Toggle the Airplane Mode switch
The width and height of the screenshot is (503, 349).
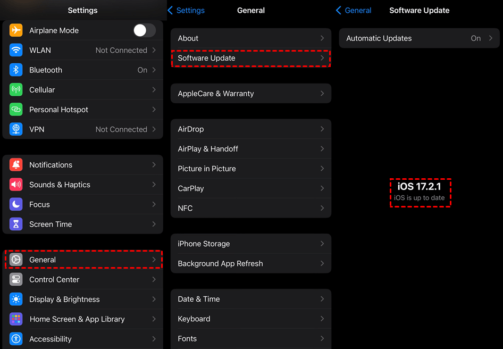click(145, 30)
